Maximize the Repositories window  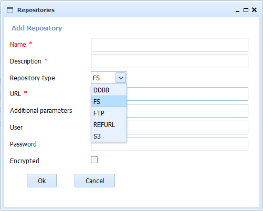pos(246,10)
